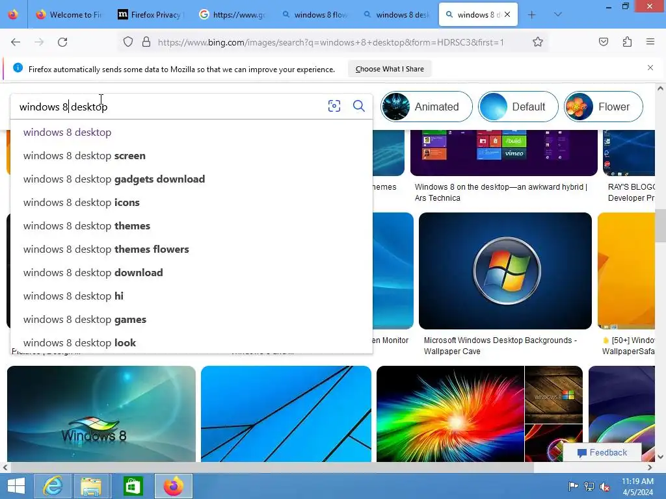Switch to Firefox Privacy tab
The image size is (666, 499).
point(150,15)
